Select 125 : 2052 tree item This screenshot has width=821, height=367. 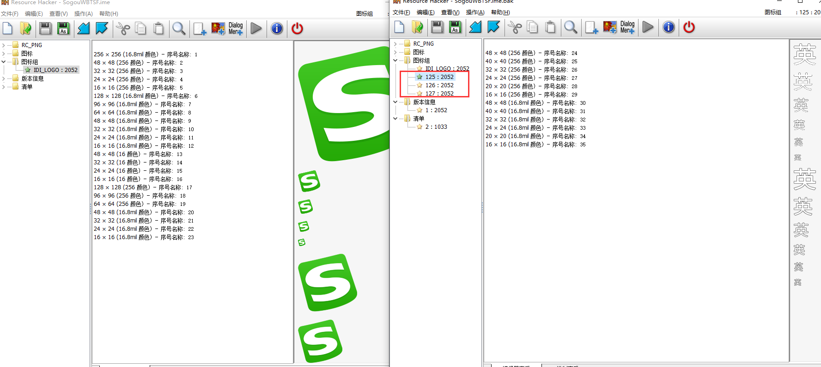click(439, 77)
